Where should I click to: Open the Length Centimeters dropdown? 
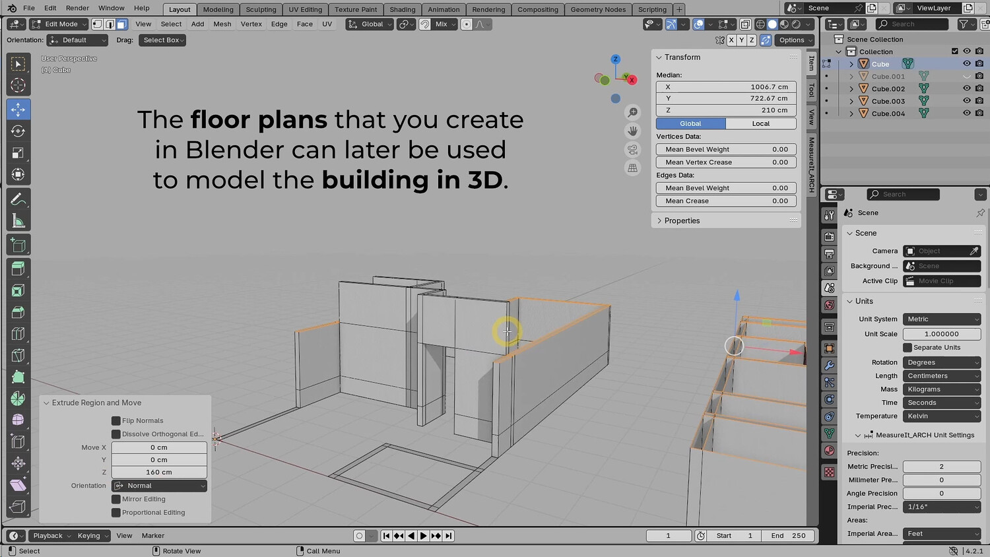942,376
